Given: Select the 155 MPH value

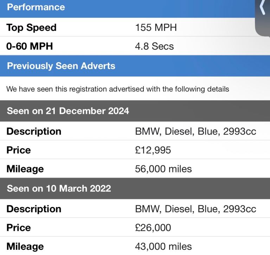Looking at the screenshot, I should 156,27.
